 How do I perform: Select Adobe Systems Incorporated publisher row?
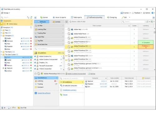point(48,60)
